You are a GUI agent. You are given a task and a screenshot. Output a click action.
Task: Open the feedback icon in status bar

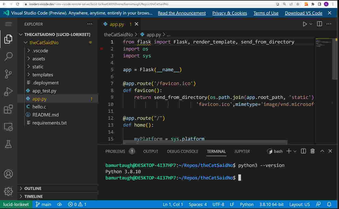[x=318, y=204]
